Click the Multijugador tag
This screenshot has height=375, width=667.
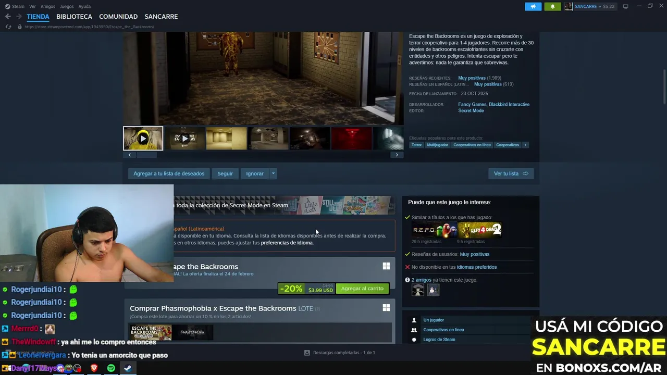tap(437, 145)
